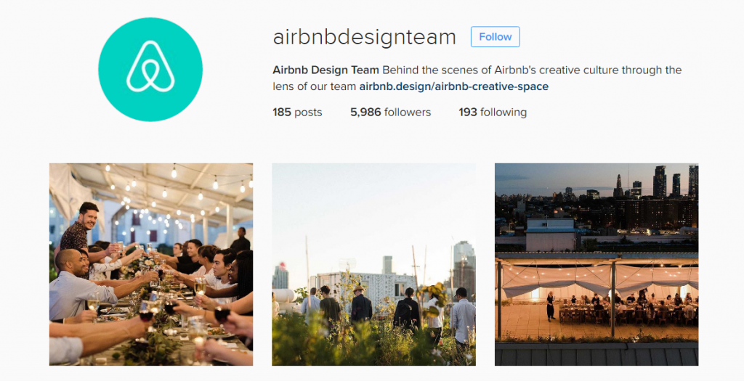Viewport: 744px width, 381px height.
Task: Click the white Airbnb Bélo symbol
Action: coord(150,66)
